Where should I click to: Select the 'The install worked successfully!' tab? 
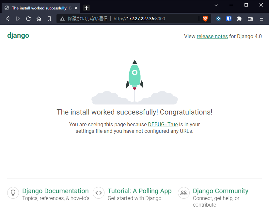tap(41, 8)
